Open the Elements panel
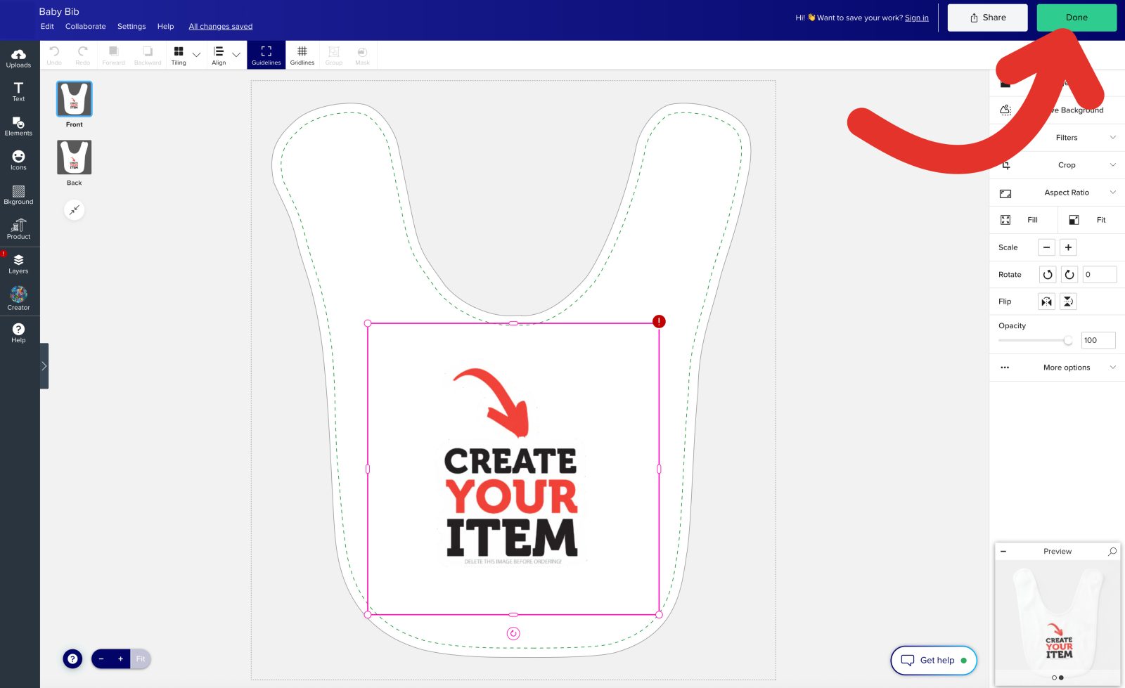The width and height of the screenshot is (1125, 688). (x=18, y=126)
